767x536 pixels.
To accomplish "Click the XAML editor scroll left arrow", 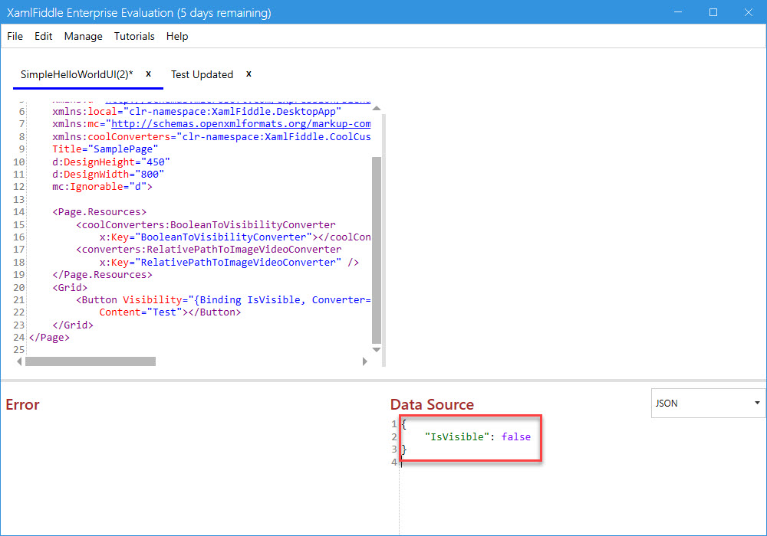I will point(19,361).
